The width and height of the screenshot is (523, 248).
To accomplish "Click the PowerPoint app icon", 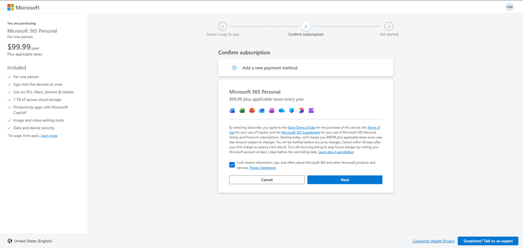I will [x=252, y=110].
